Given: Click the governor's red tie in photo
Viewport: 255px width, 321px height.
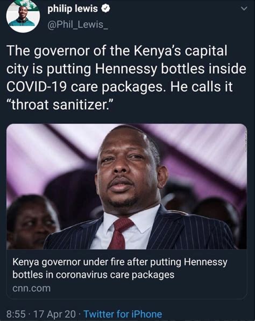Looking at the screenshot, I should (x=120, y=234).
